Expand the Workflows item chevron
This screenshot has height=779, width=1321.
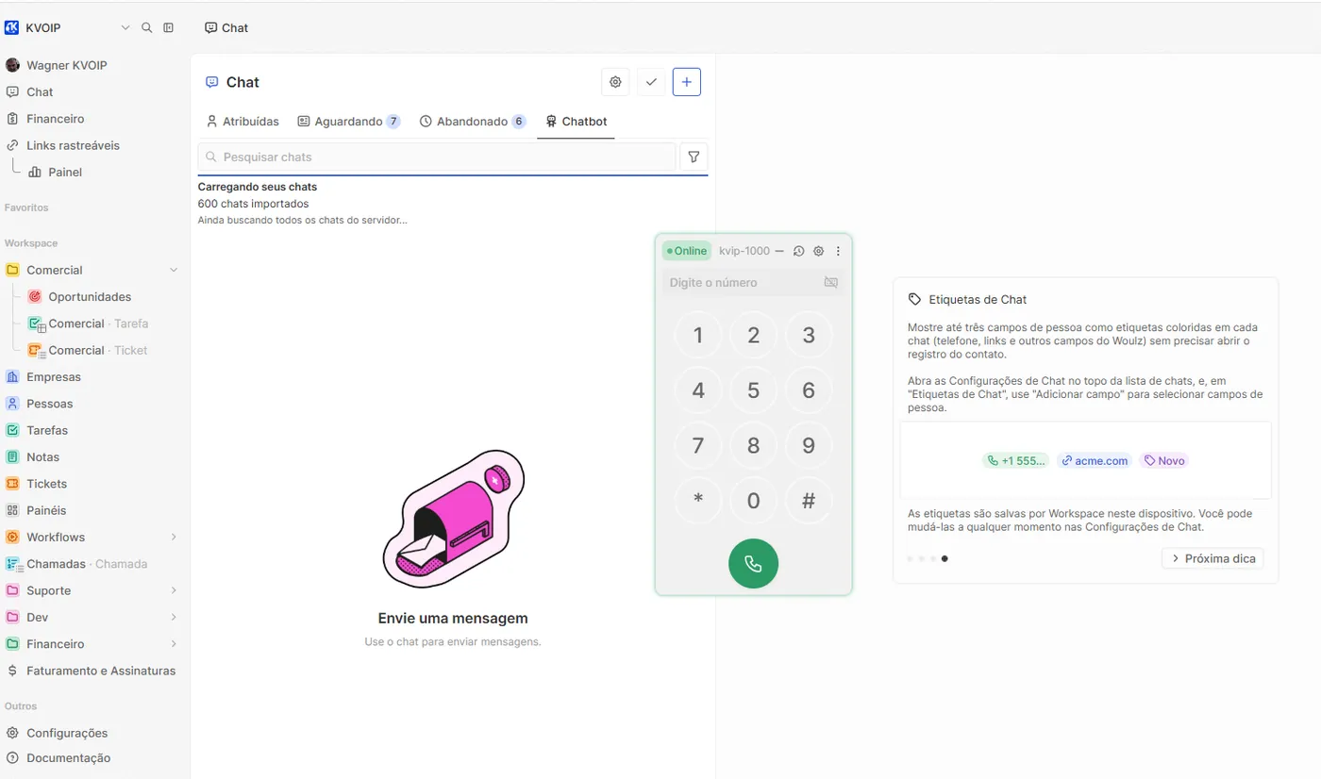pos(174,537)
